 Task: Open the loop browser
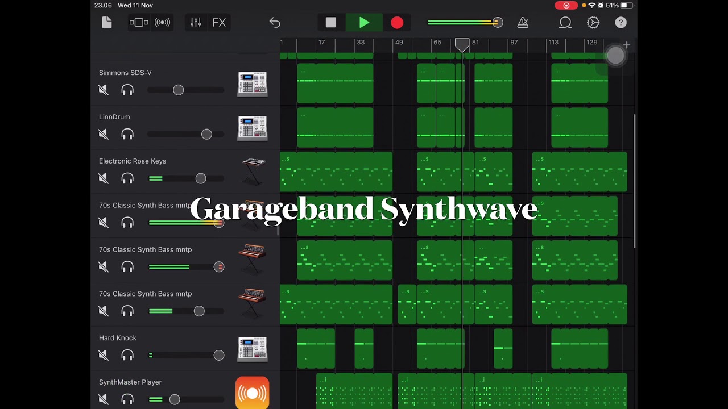pos(565,23)
